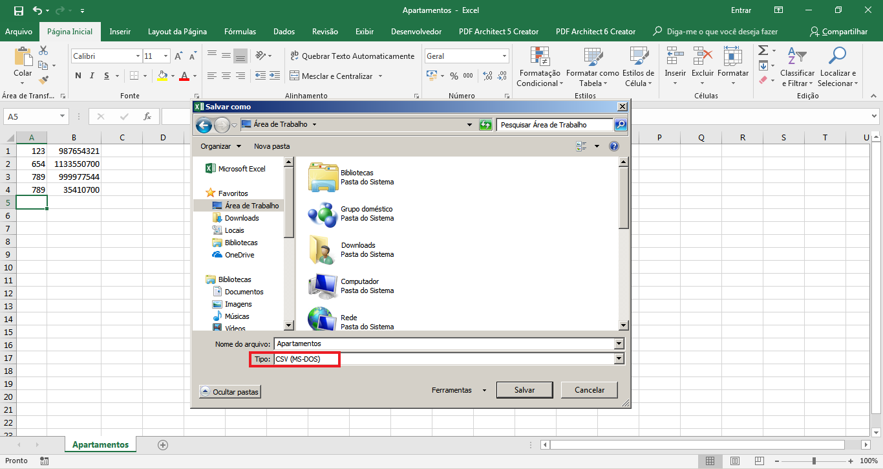The image size is (883, 469).
Task: Click the Classificar e Filtrar icon
Action: [797, 58]
